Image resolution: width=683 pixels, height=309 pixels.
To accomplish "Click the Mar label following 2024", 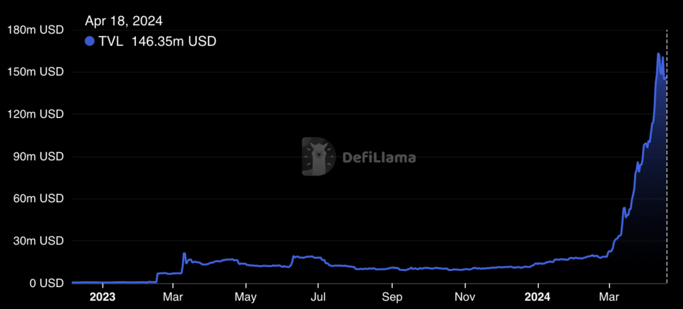I will [x=608, y=296].
